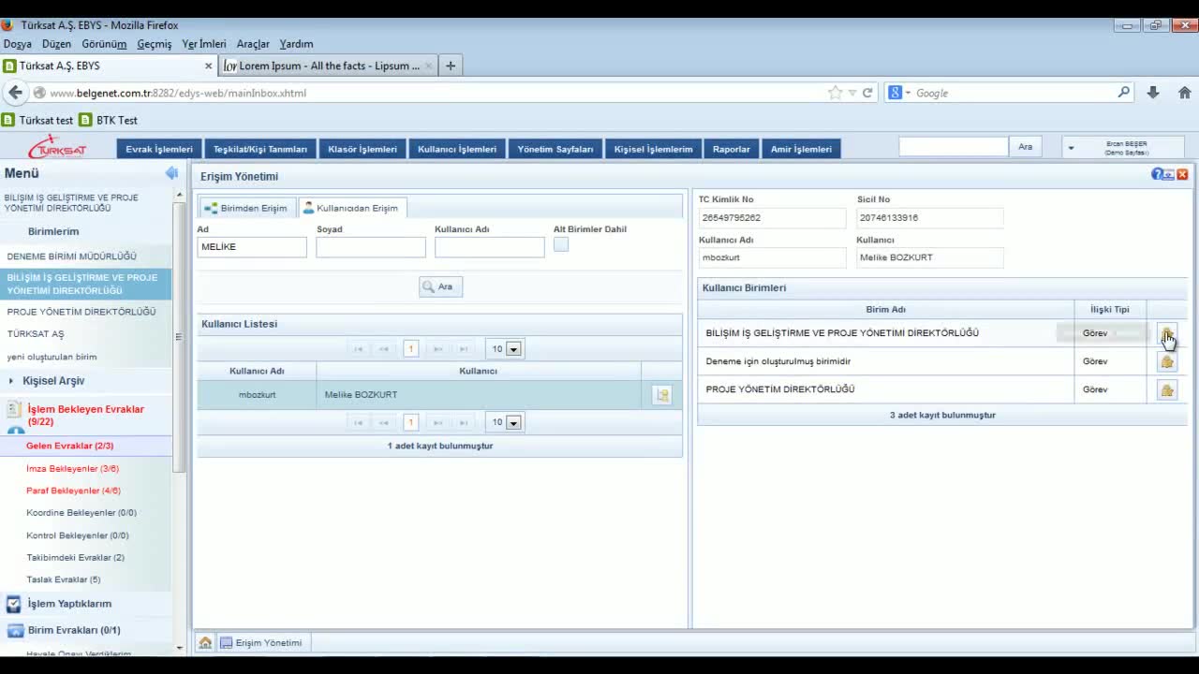1199x674 pixels.
Task: Open Gelen Evraklar (2/3) link
Action: click(x=69, y=446)
